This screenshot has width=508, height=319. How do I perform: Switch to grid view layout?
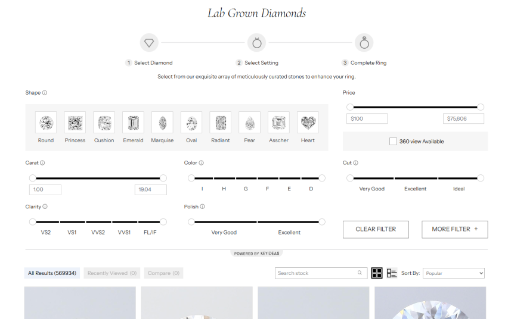(x=377, y=273)
